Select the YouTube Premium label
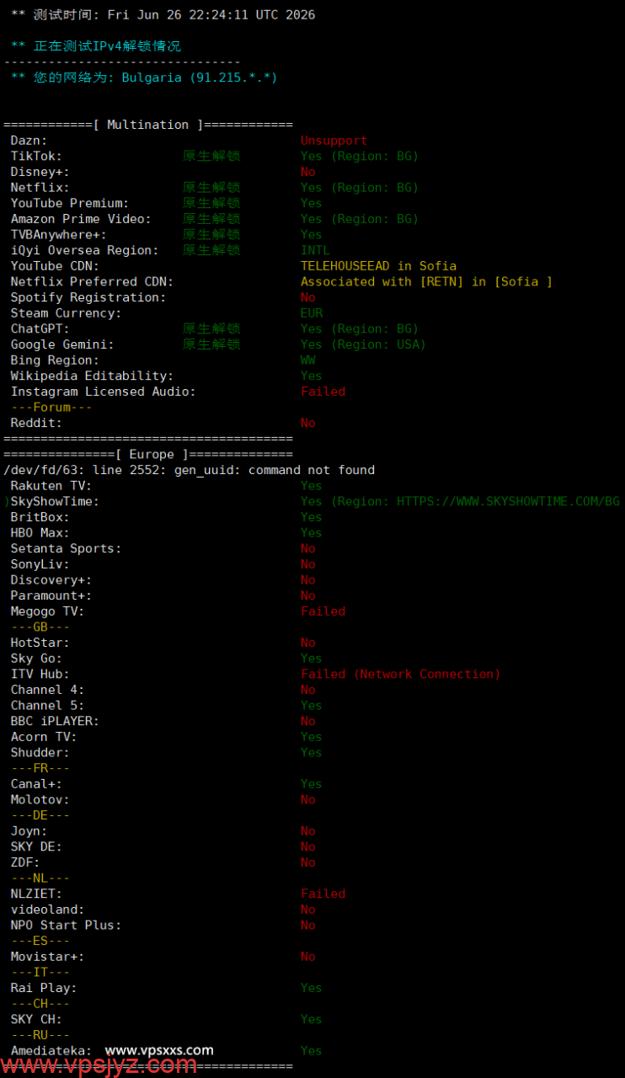625x1078 pixels. point(70,203)
